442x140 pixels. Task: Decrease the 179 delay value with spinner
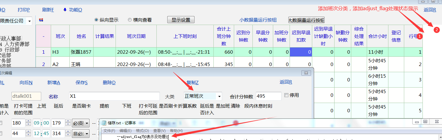pos(68,125)
